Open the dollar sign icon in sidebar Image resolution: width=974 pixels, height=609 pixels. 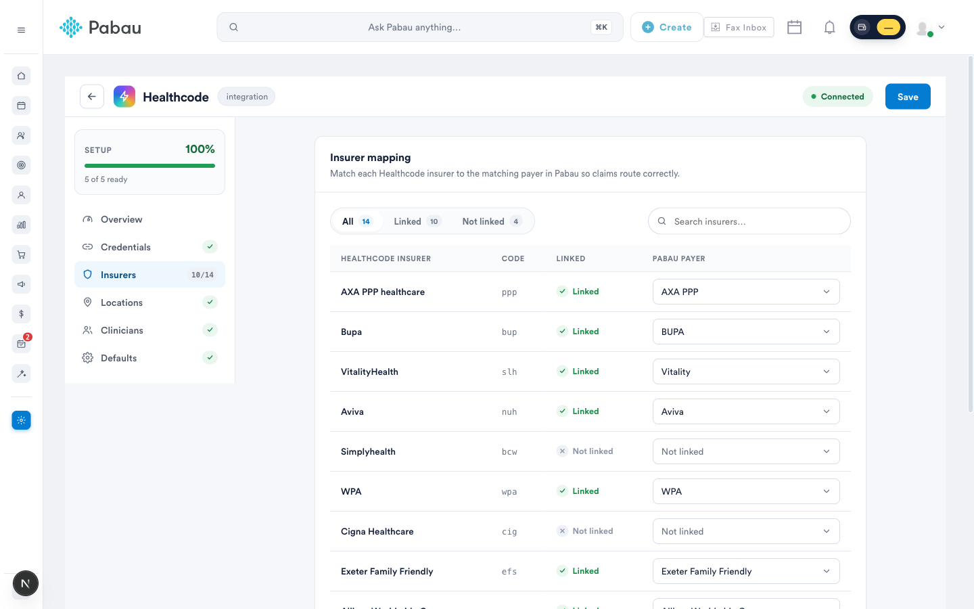(x=21, y=314)
